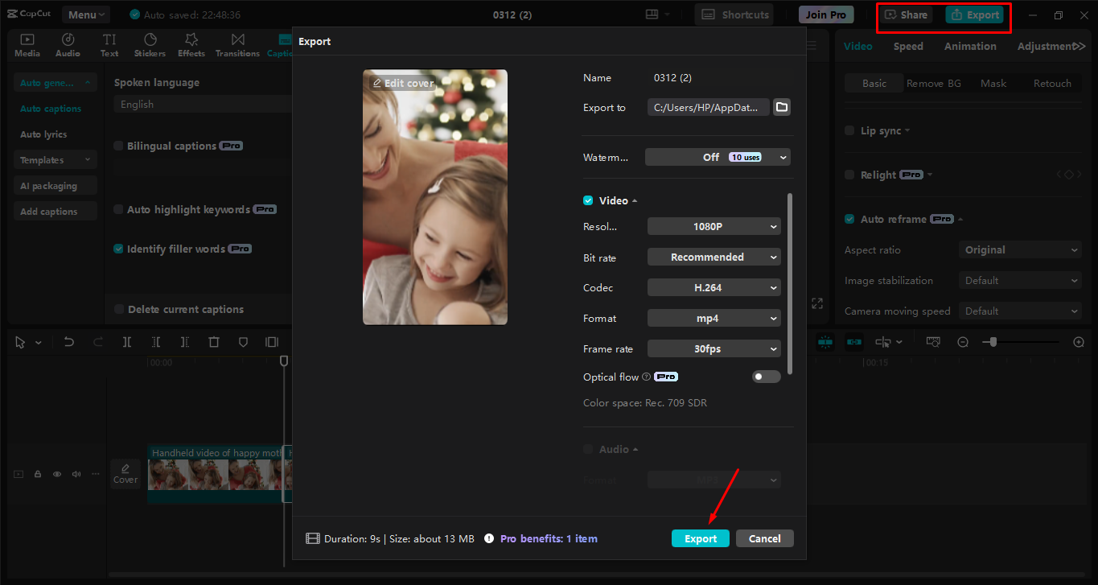The image size is (1098, 585).
Task: Split the clip using the Split icon
Action: click(x=126, y=342)
